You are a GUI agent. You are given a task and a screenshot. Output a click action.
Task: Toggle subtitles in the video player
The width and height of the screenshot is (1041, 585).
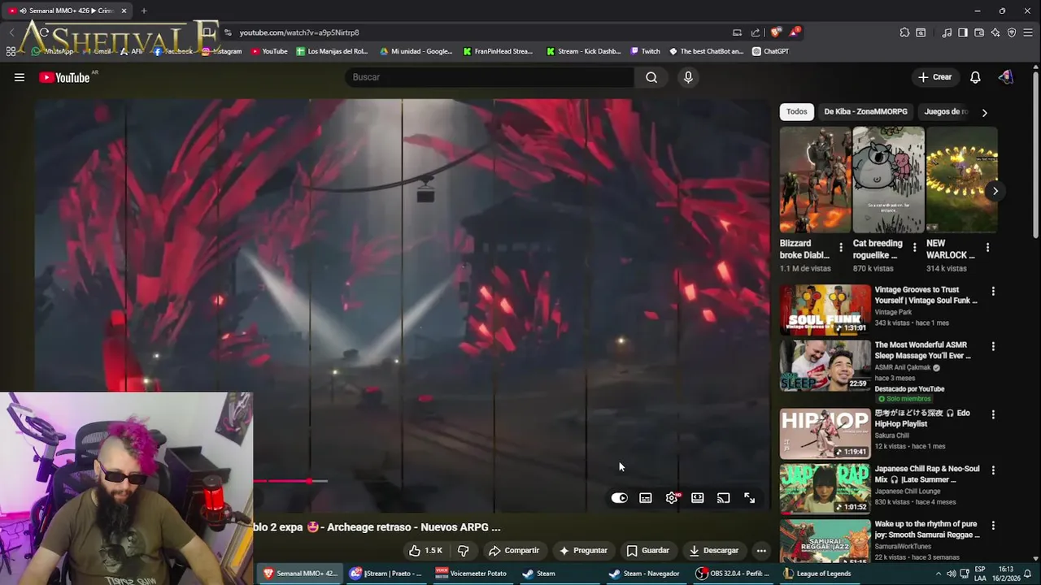tap(646, 498)
